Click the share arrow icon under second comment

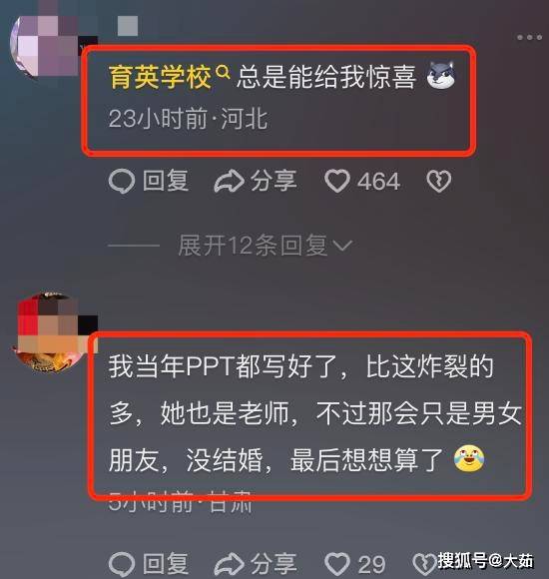[x=229, y=564]
